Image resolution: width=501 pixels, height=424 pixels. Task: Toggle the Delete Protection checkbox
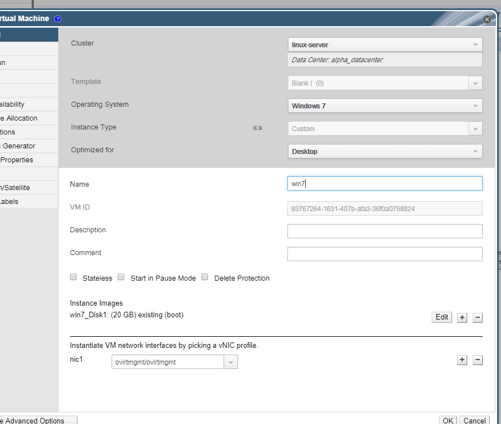[x=205, y=277]
